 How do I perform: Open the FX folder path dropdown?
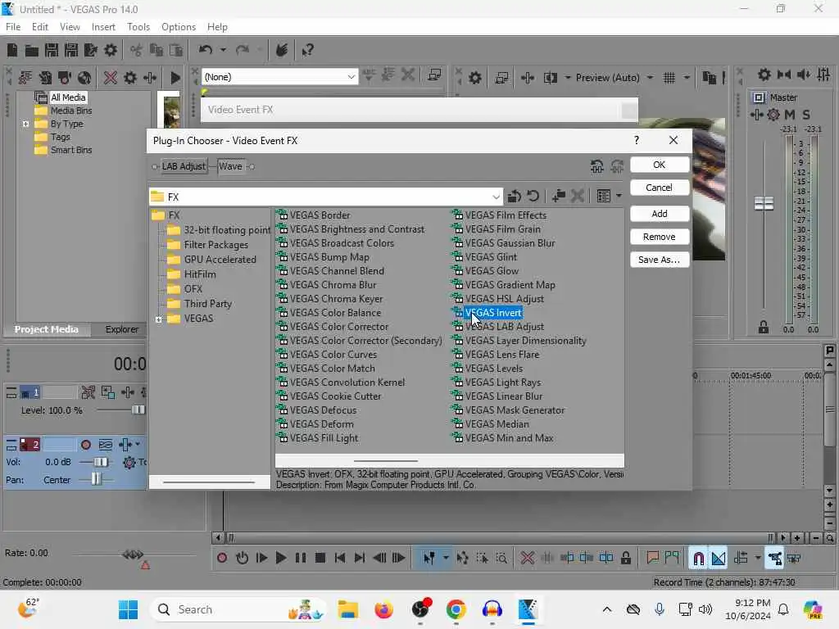click(x=496, y=197)
